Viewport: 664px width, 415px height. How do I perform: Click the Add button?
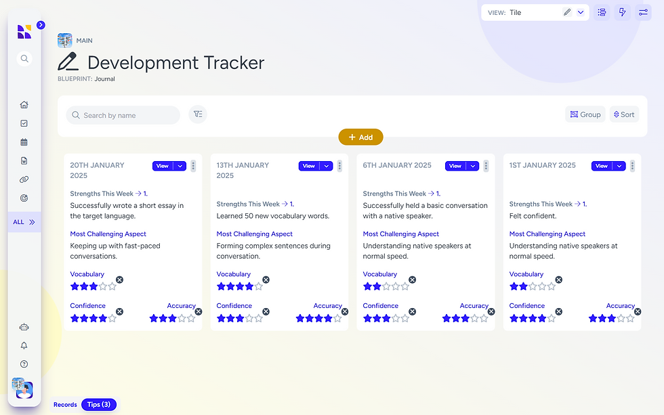click(x=360, y=137)
